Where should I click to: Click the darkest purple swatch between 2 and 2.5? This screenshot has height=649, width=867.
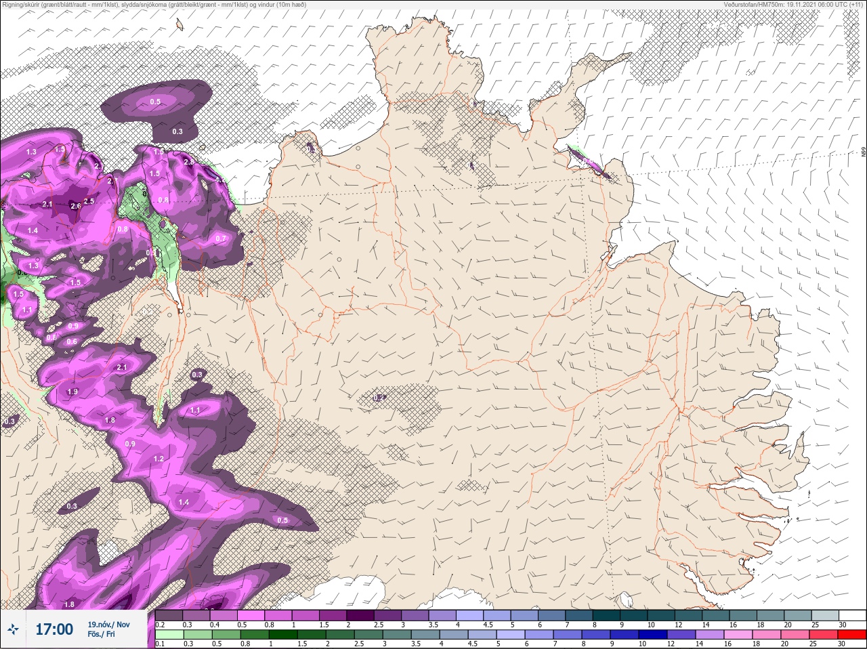(x=362, y=615)
